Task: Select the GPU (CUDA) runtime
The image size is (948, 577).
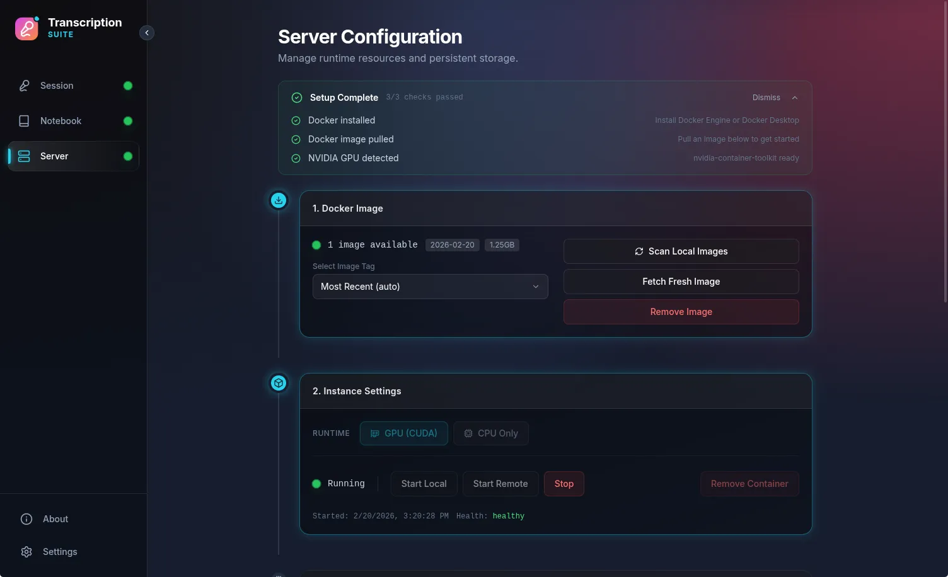Action: click(x=403, y=433)
